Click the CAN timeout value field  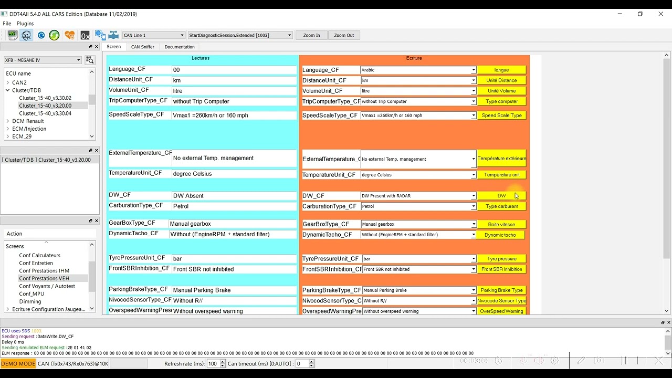coord(302,364)
